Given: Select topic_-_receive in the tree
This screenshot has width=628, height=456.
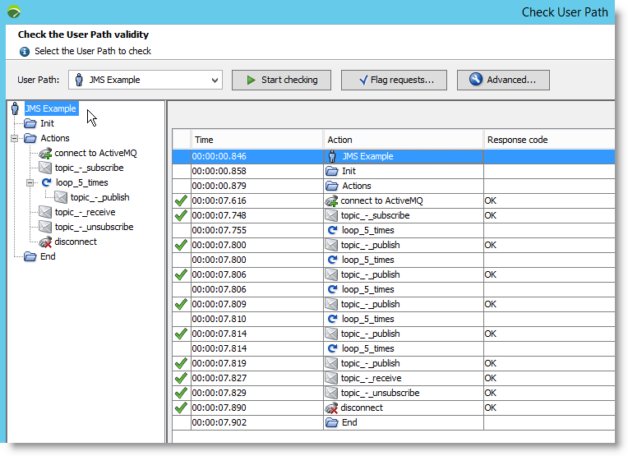Looking at the screenshot, I should click(85, 212).
